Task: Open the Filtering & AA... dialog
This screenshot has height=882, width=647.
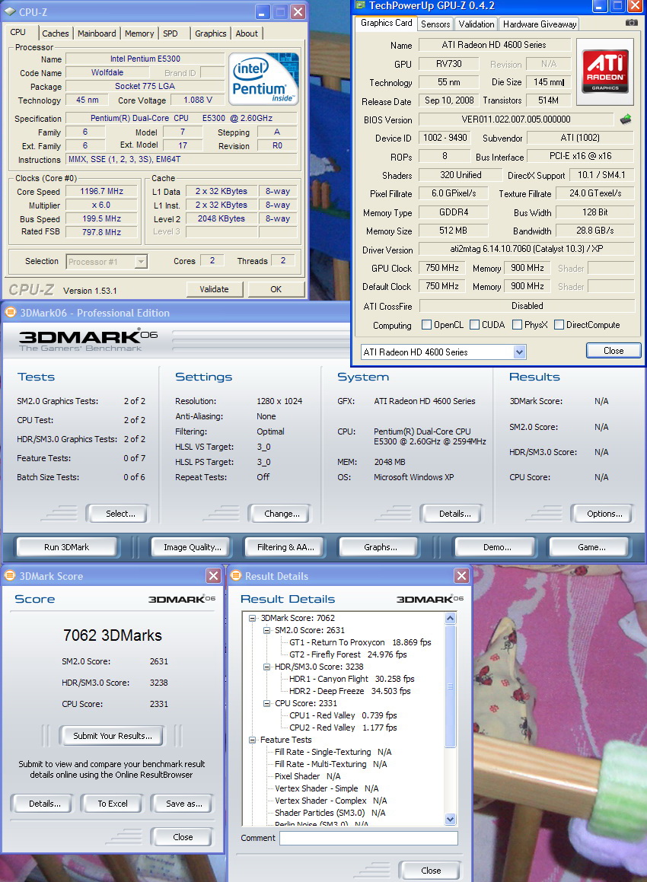Action: point(285,546)
